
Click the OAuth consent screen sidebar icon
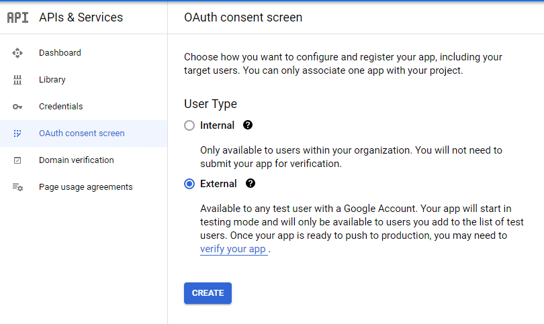click(18, 133)
